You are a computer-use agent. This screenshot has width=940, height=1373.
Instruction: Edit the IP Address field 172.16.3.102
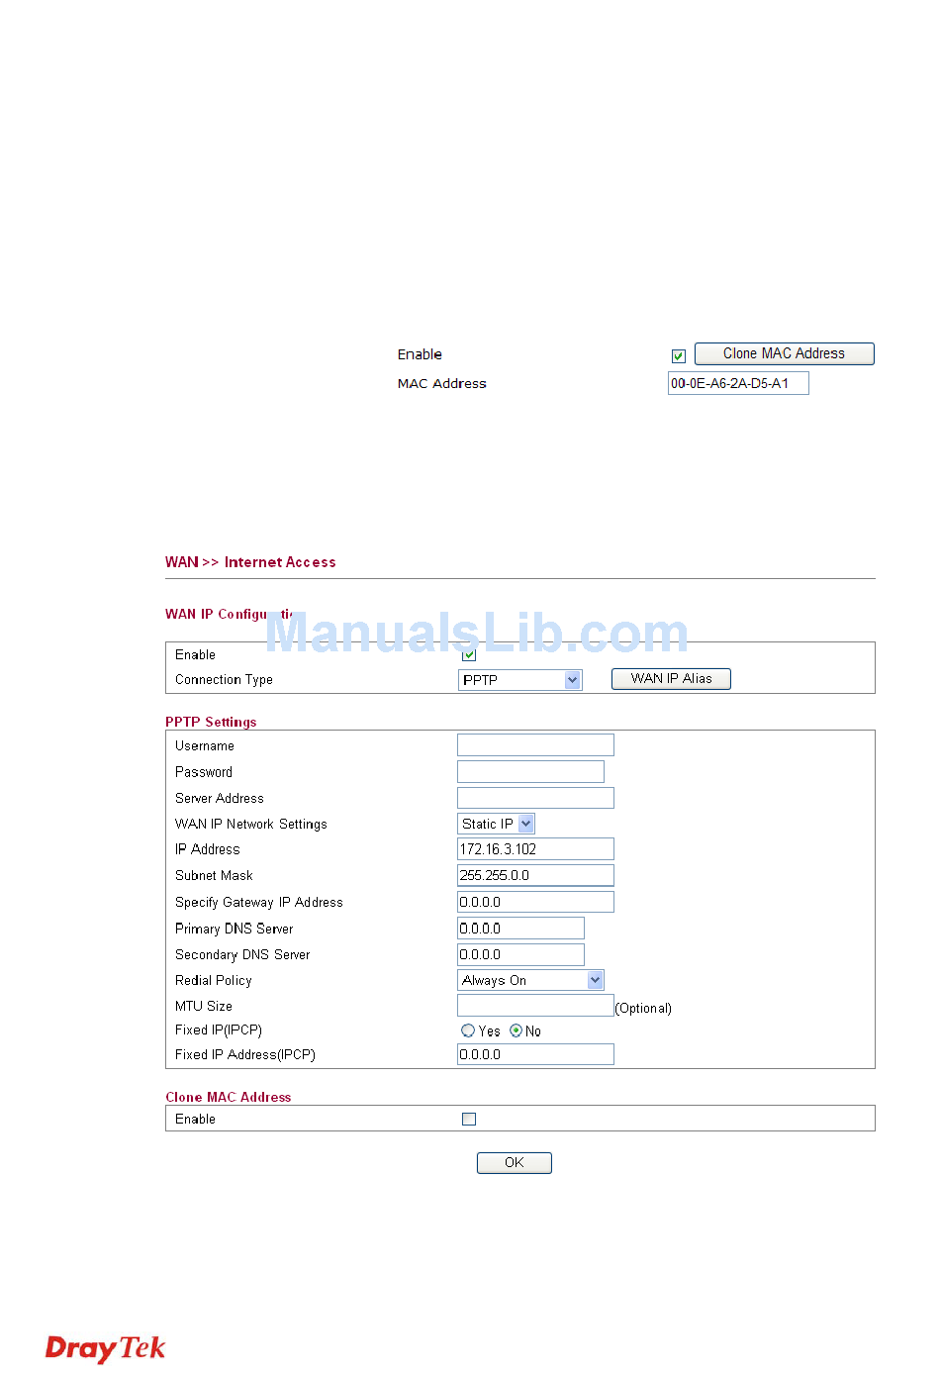535,849
